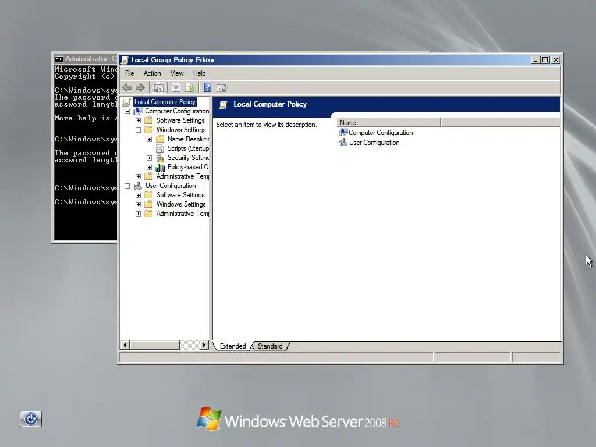
Task: Select the Security Settings lock-server icon
Action: click(160, 158)
